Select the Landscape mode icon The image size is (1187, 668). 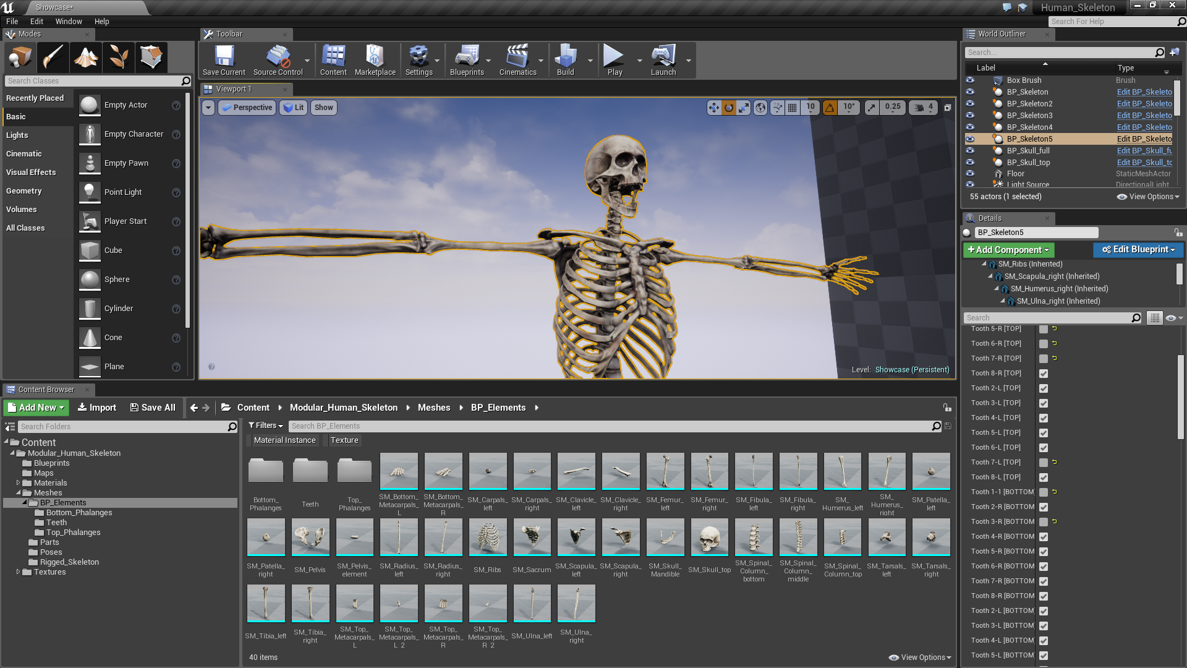click(86, 57)
